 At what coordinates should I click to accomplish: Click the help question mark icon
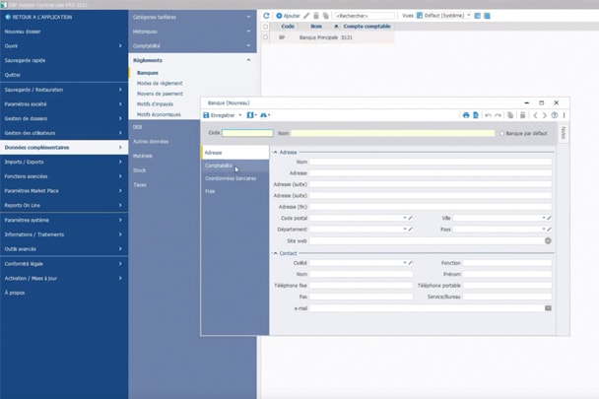tap(555, 115)
